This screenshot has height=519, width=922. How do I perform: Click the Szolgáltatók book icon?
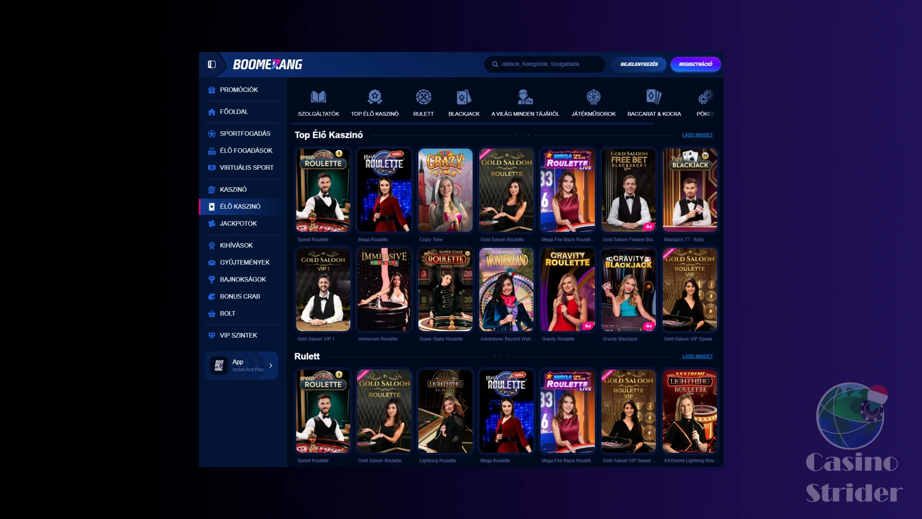[318, 97]
